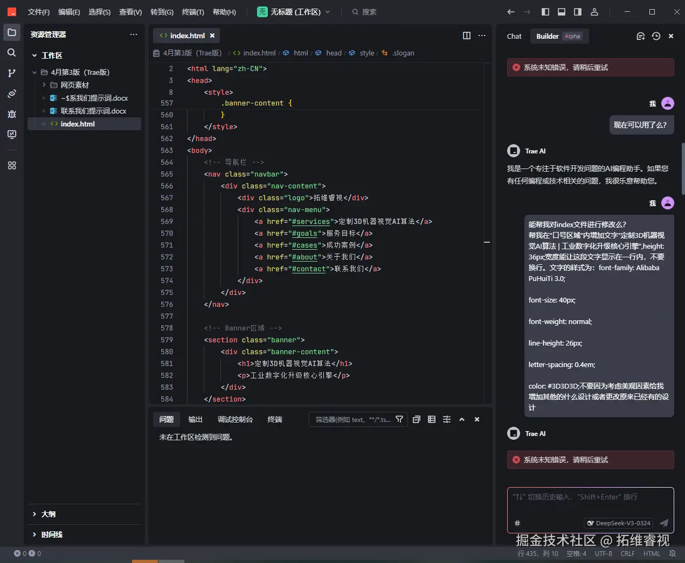Toggle the primary sidebar visibility
Viewport: 685px width, 563px height.
click(x=545, y=12)
